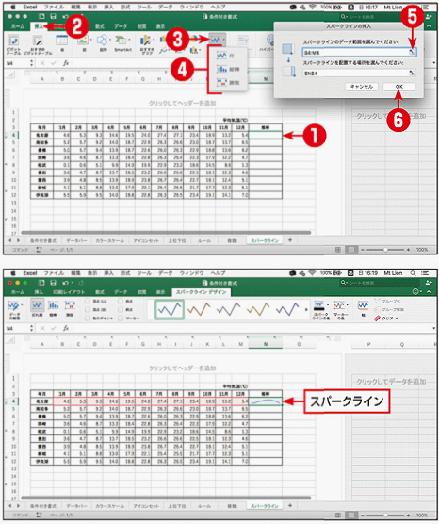Screen dimensions: 439x524
Task: Adjust the zoom slider in lower window status bar
Action: [385, 515]
